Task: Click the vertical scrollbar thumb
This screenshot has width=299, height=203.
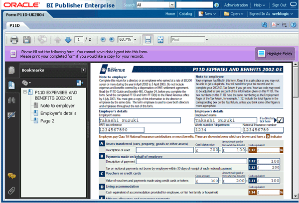Action: [x=296, y=82]
